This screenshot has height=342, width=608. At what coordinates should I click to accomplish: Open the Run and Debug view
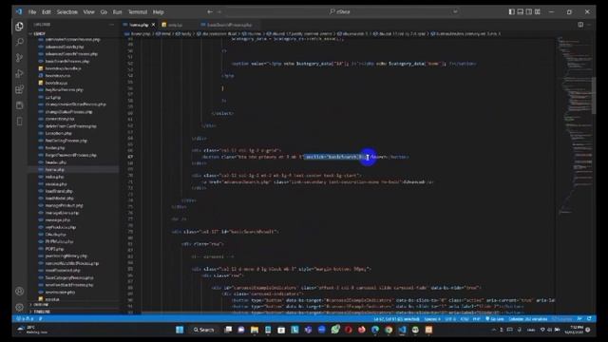tap(19, 74)
